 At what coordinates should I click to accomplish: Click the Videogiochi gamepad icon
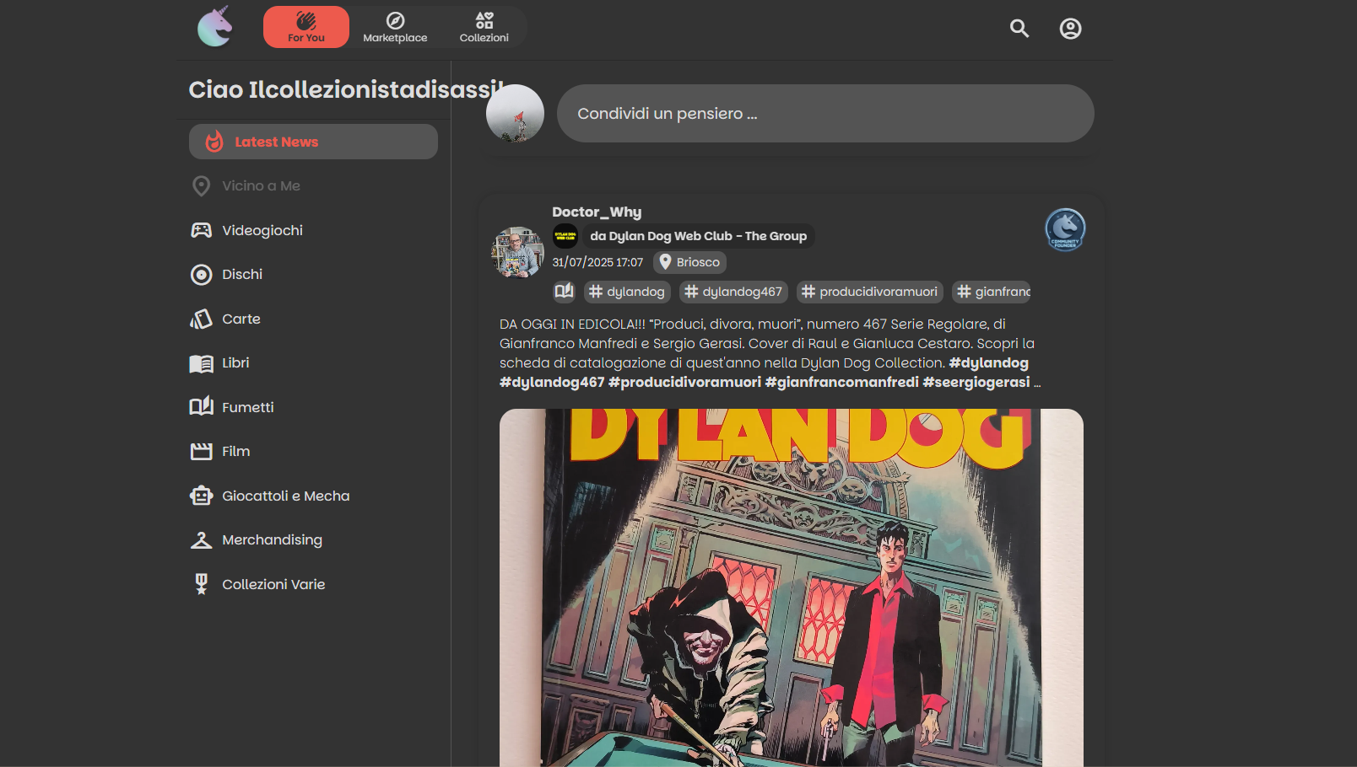(x=201, y=230)
